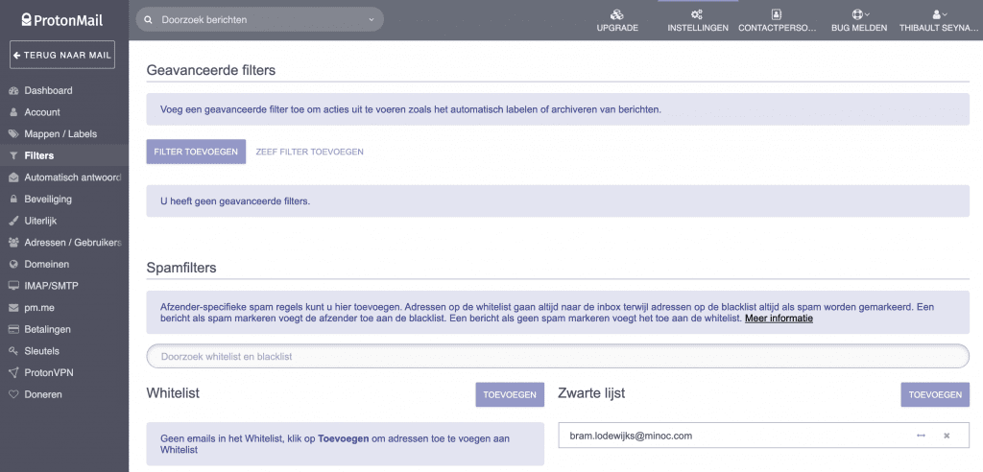The width and height of the screenshot is (983, 472).
Task: Click the Adressen / Gebruikers users icon
Action: click(13, 243)
